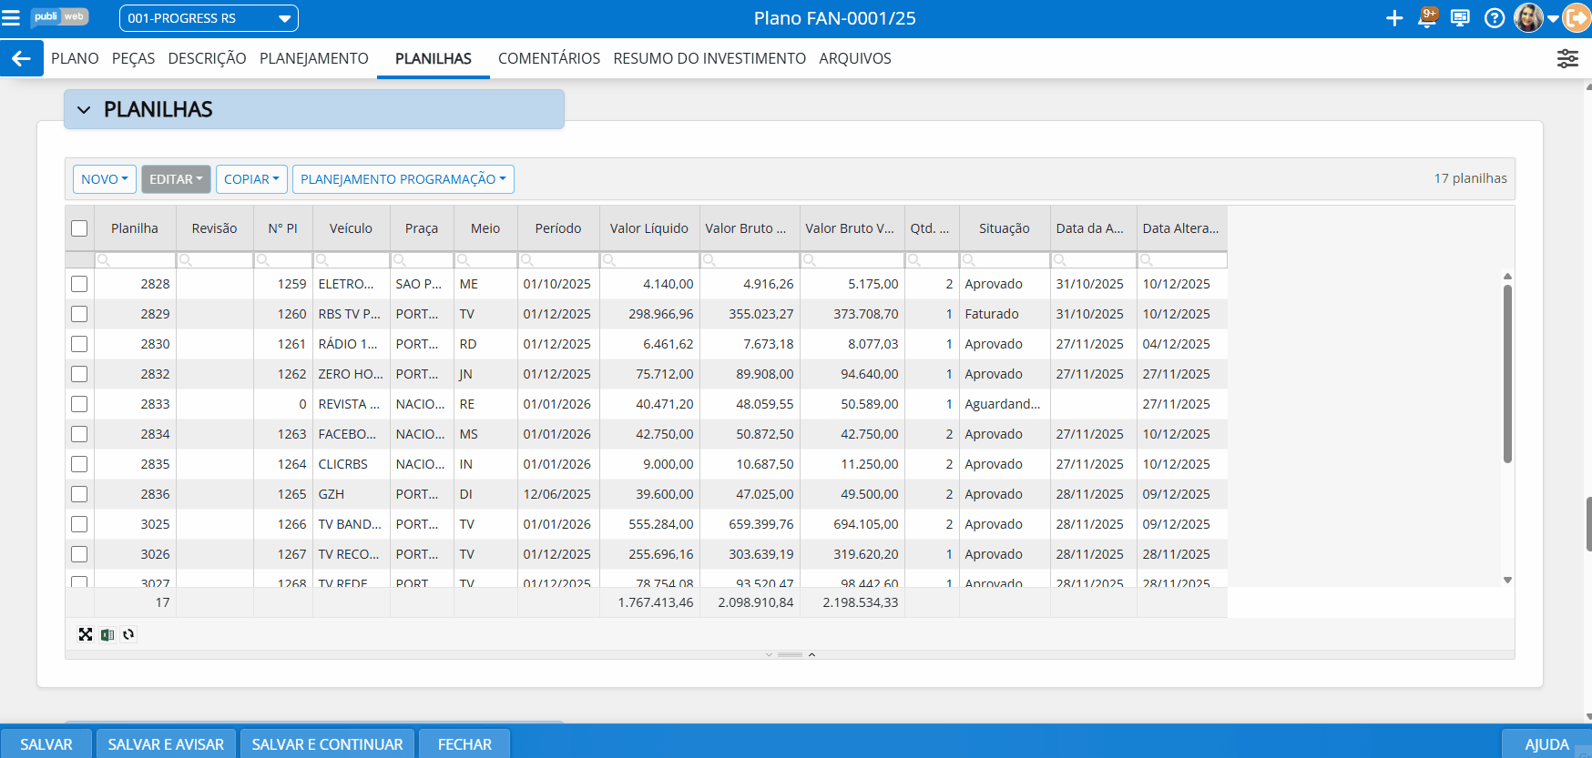Check the box for planilha 2829
This screenshot has width=1592, height=758.
80,314
